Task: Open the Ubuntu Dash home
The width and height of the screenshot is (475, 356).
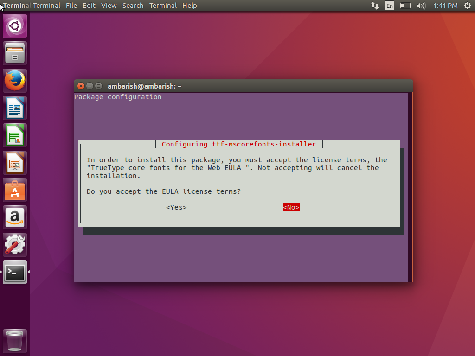Action: point(14,25)
